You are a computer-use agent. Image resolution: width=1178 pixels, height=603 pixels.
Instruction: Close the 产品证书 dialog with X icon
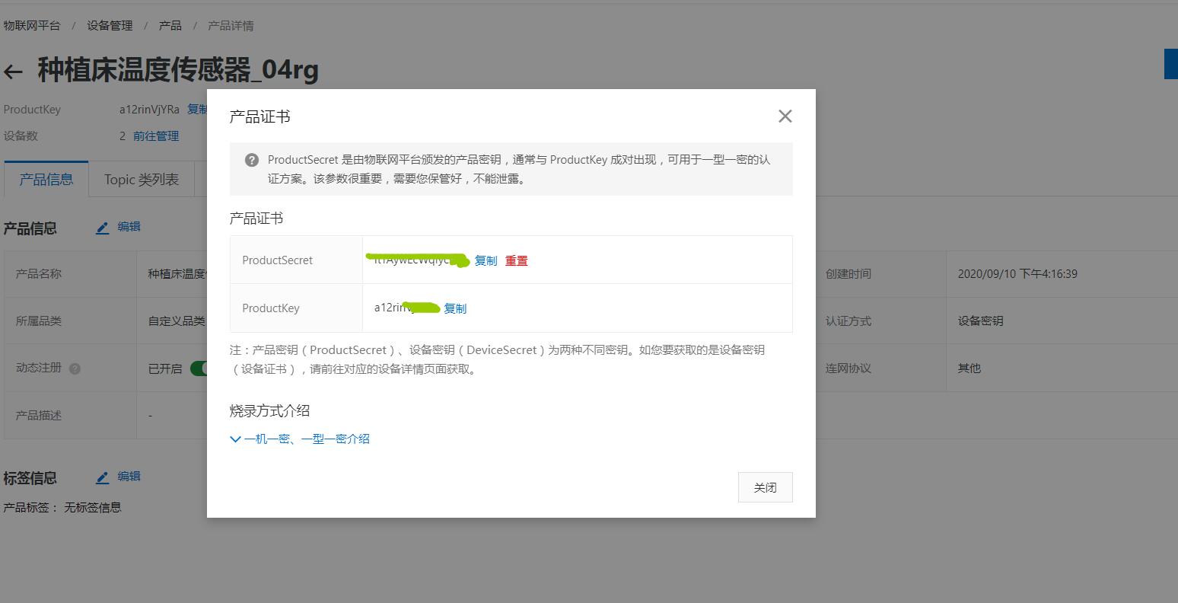coord(785,116)
